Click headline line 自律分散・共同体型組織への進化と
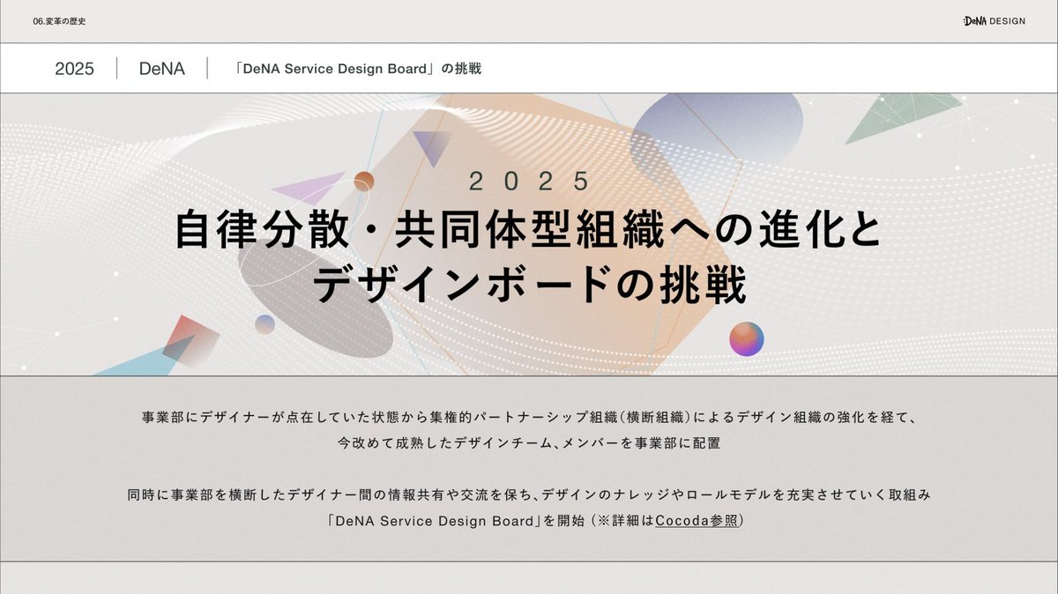The width and height of the screenshot is (1058, 594). click(528, 229)
